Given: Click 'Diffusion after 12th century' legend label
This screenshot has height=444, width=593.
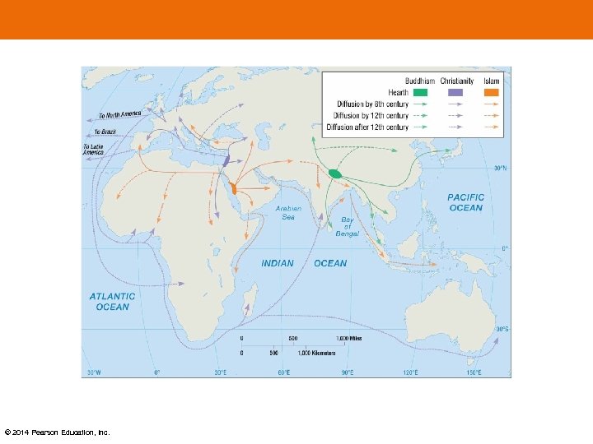Looking at the screenshot, I should coord(367,127).
